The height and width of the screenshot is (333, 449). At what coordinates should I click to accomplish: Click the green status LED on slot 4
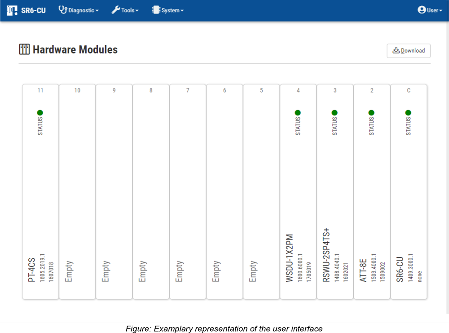click(x=298, y=113)
